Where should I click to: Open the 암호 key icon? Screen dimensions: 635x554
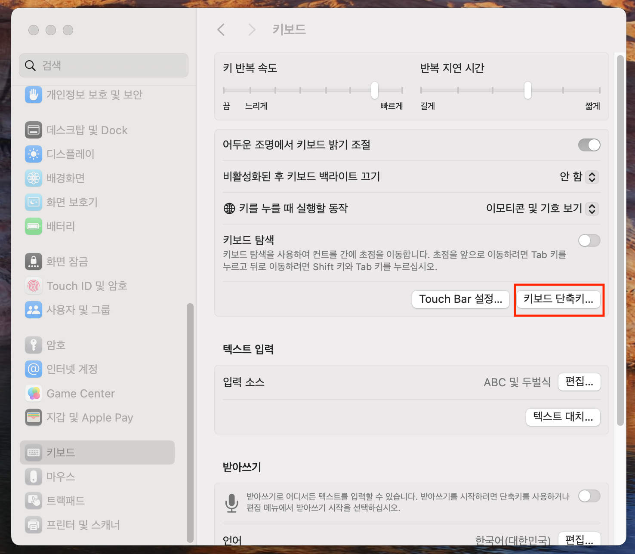(34, 345)
